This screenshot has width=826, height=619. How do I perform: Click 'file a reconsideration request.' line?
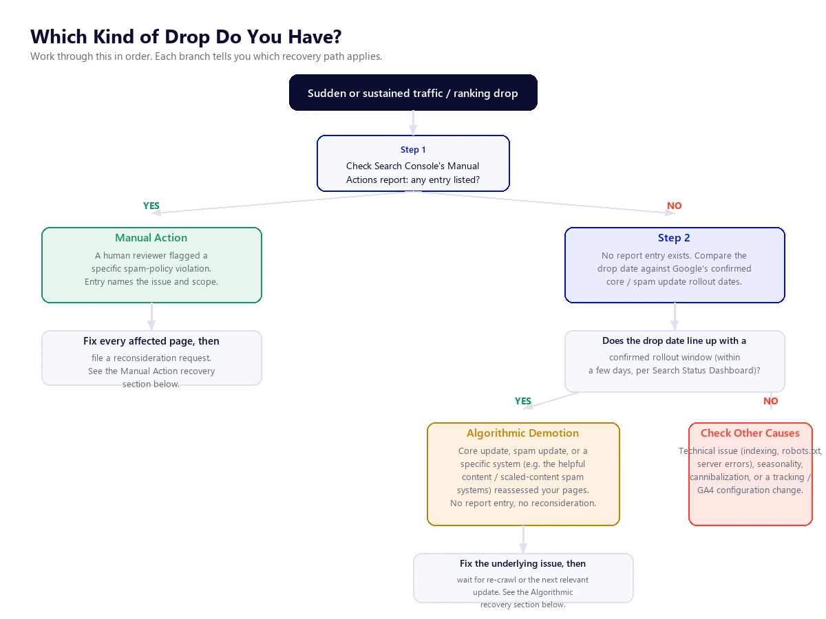[x=151, y=358]
